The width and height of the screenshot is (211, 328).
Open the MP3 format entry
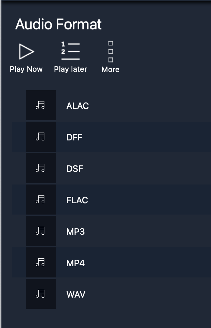pyautogui.click(x=111, y=231)
